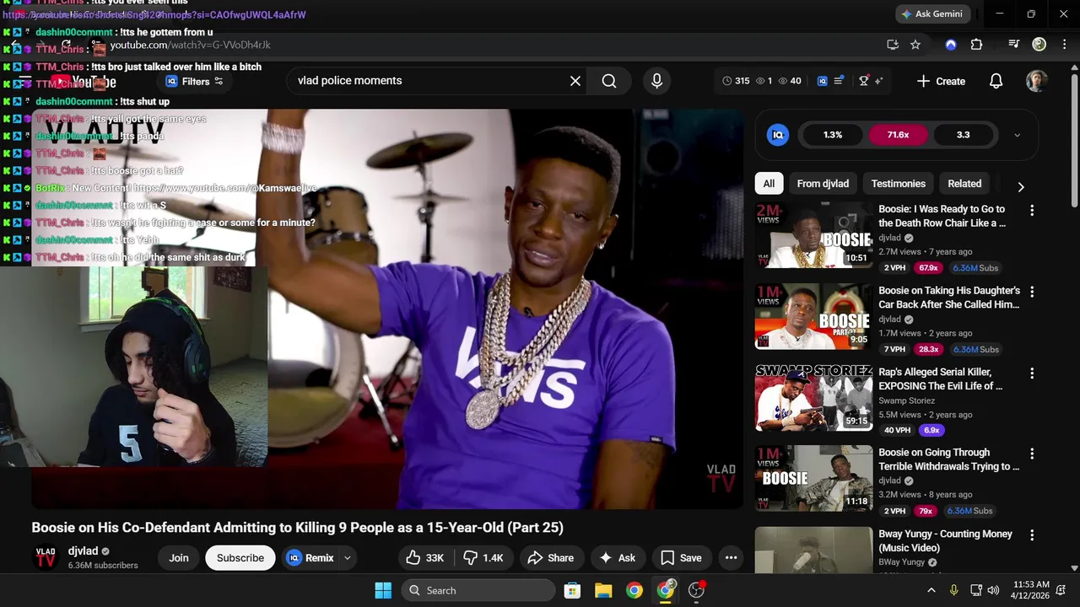Open the vidIQ Filters button

(x=195, y=82)
